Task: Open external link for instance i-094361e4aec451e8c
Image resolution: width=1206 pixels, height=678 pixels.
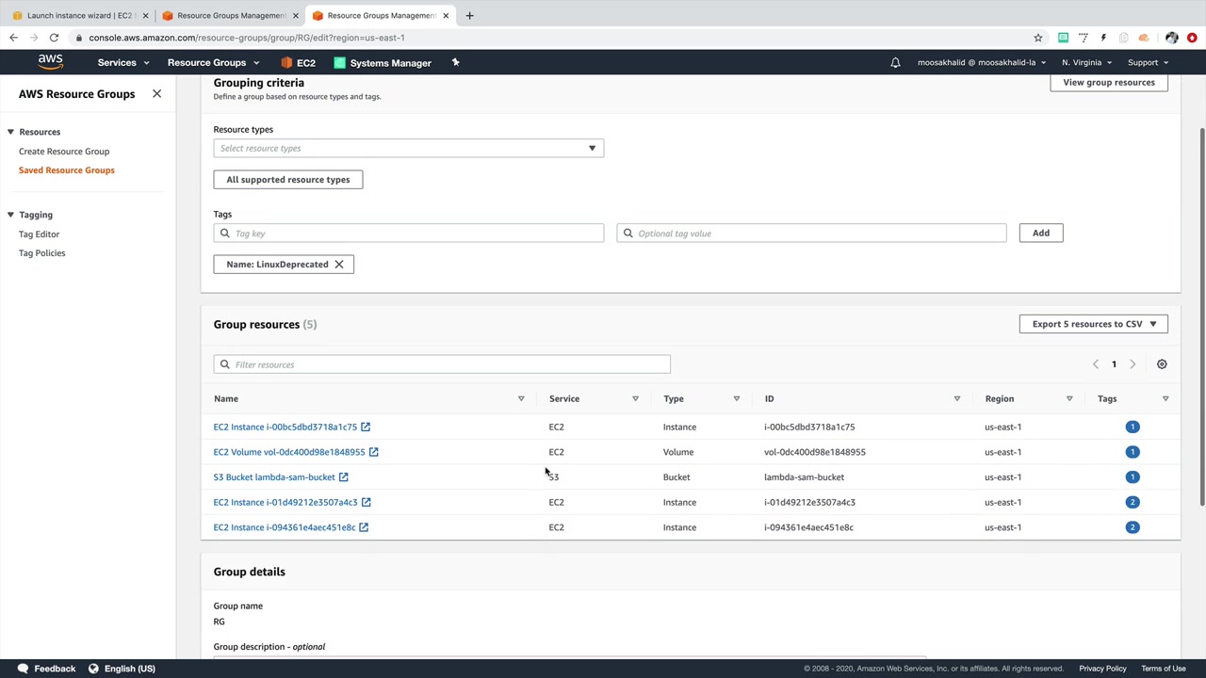Action: [364, 527]
